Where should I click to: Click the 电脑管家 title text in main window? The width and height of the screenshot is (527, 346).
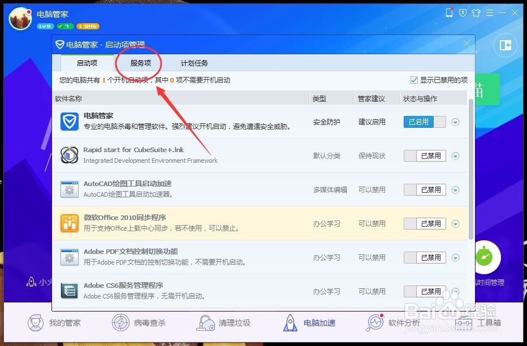[53, 14]
